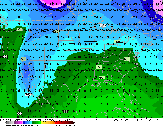
Task: Click the map title Height/Temp. 500 hPa
Action: (x=20, y=120)
